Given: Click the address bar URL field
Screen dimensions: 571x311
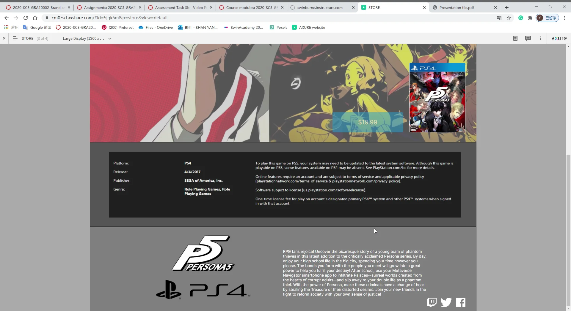Looking at the screenshot, I should (268, 18).
